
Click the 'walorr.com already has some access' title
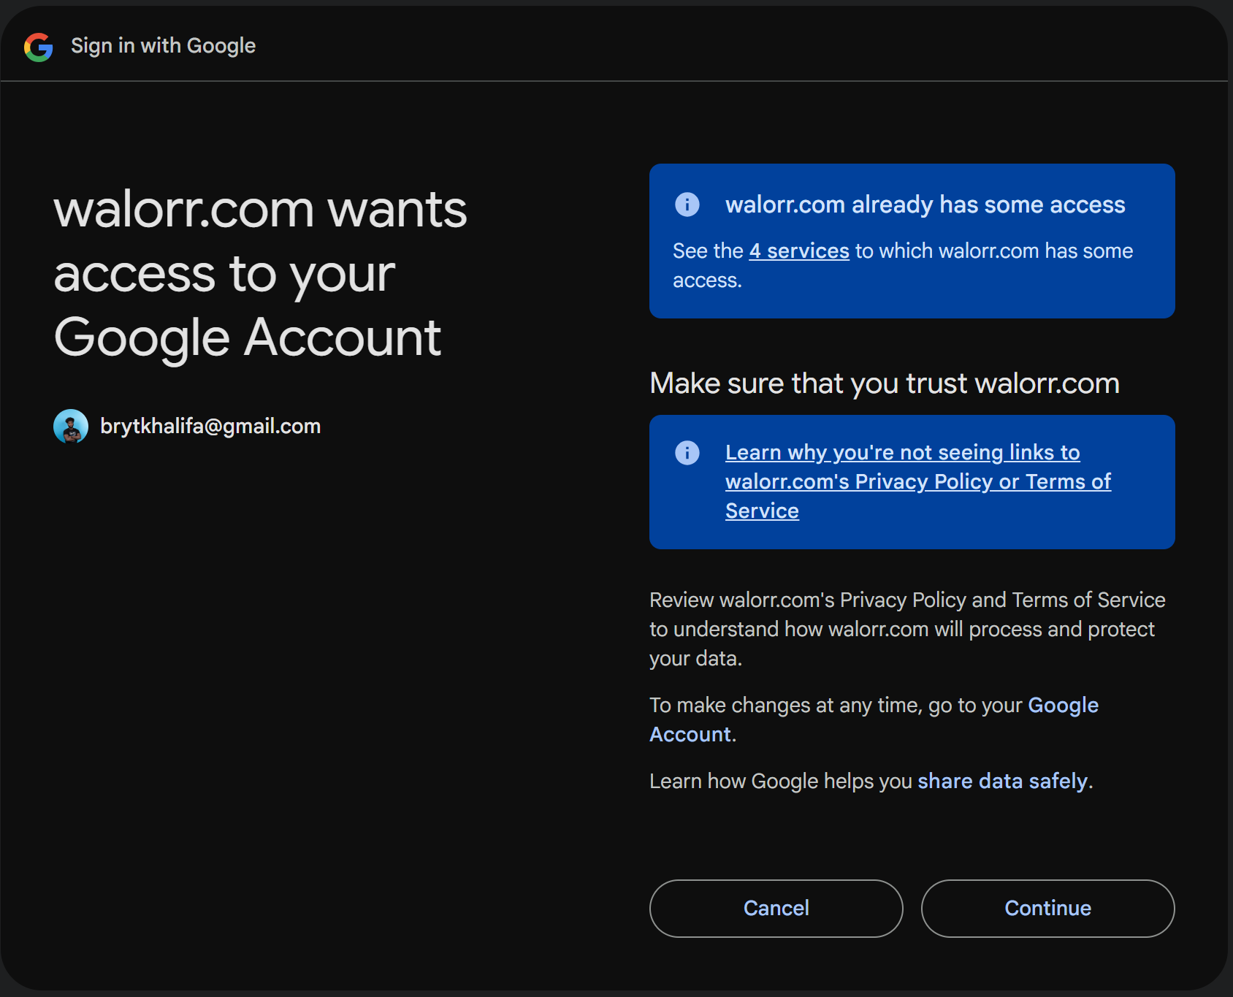pyautogui.click(x=925, y=205)
